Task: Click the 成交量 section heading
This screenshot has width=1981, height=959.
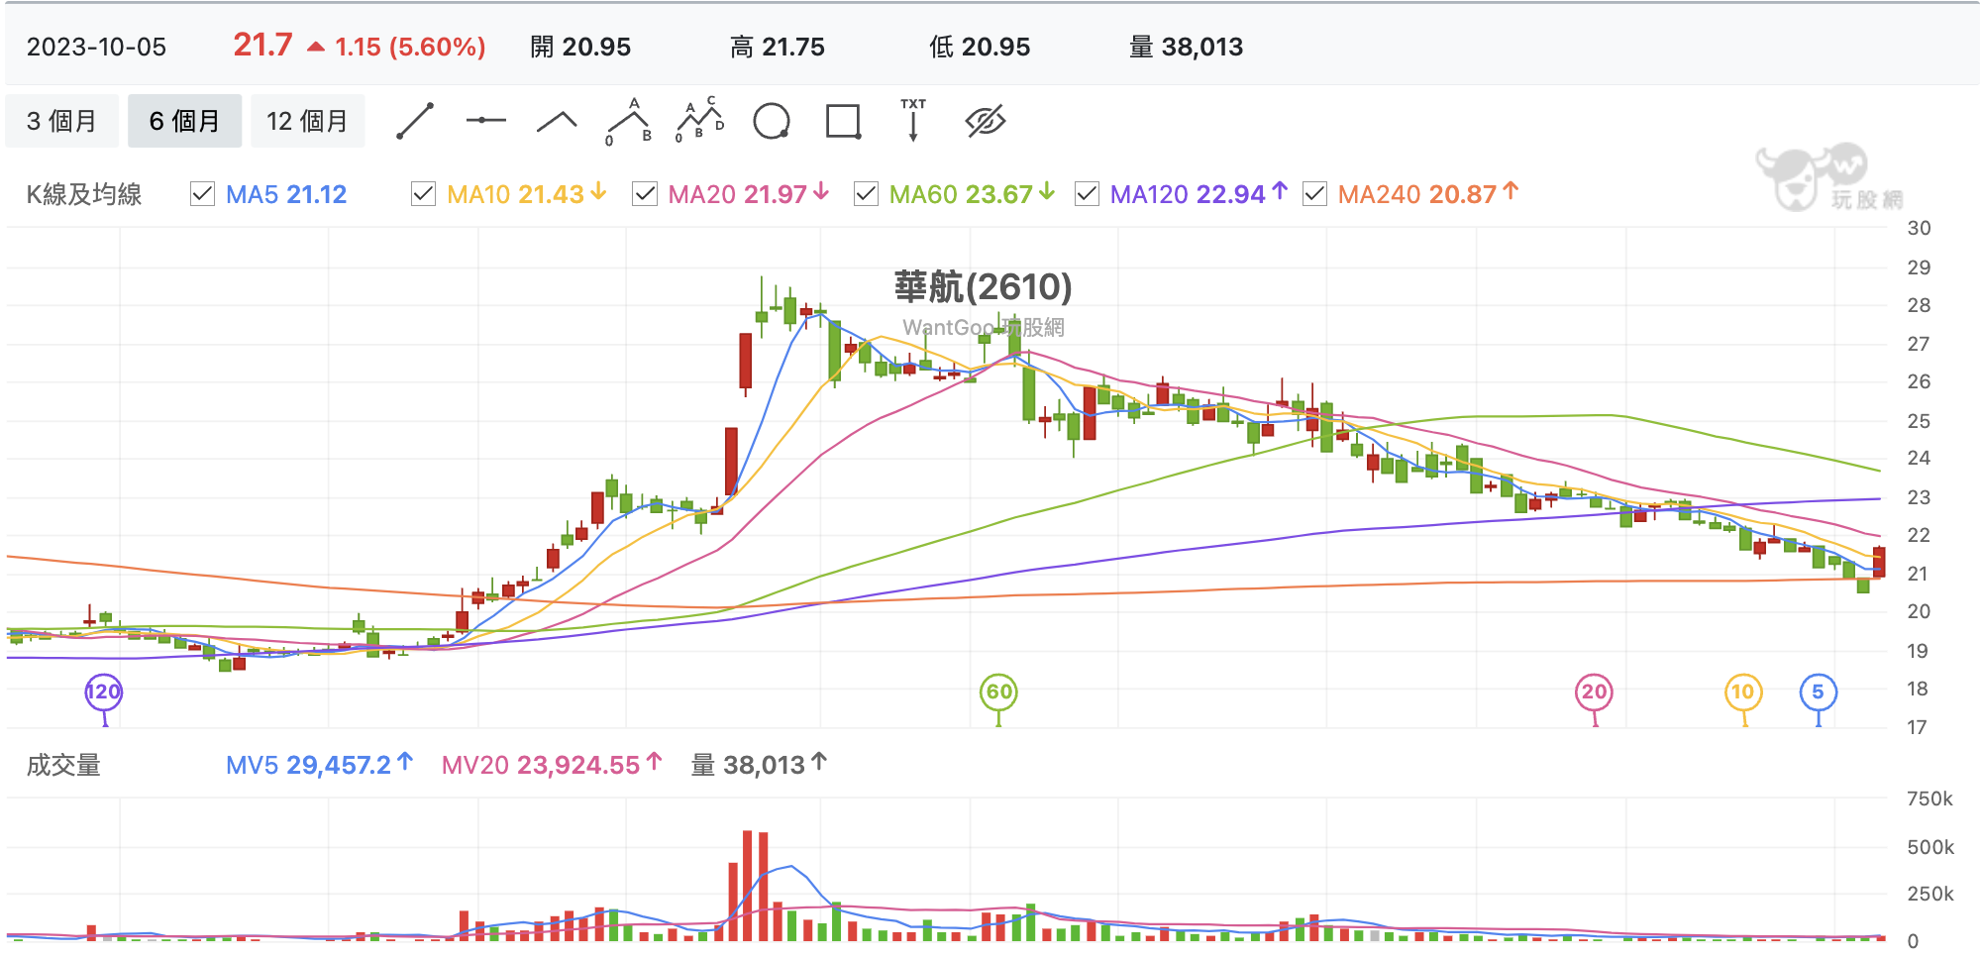Action: click(63, 765)
